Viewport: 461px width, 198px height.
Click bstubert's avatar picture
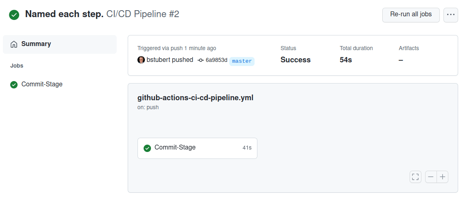tap(141, 60)
